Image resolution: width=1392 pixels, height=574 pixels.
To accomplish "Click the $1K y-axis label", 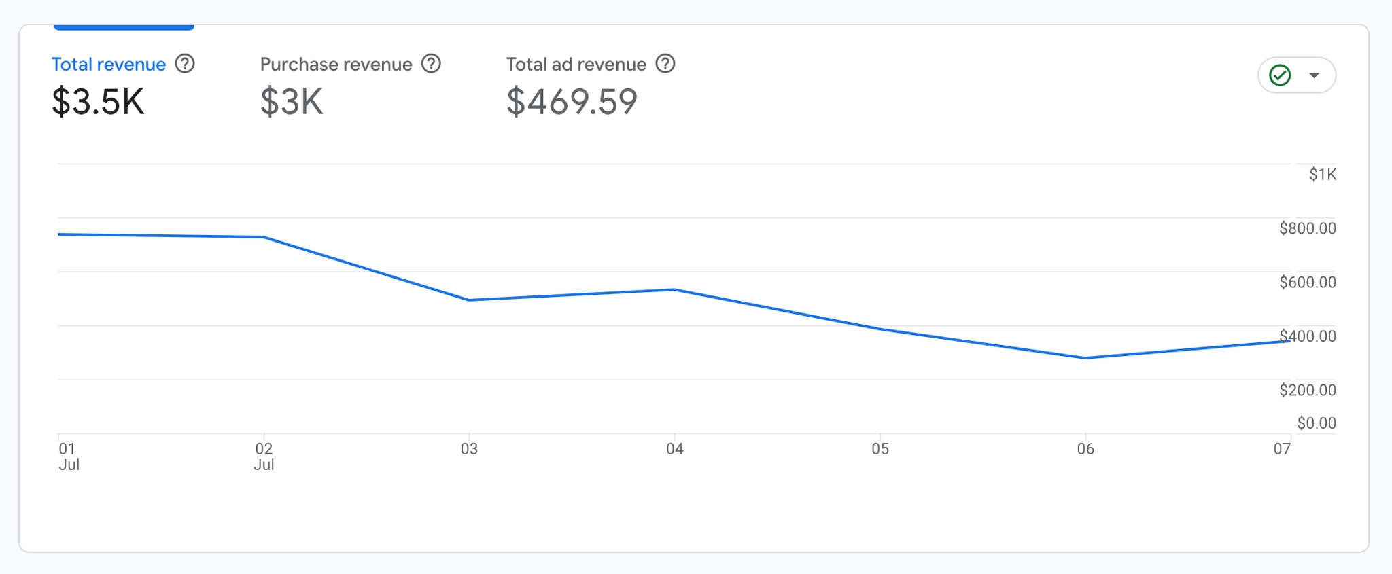I will coord(1323,175).
